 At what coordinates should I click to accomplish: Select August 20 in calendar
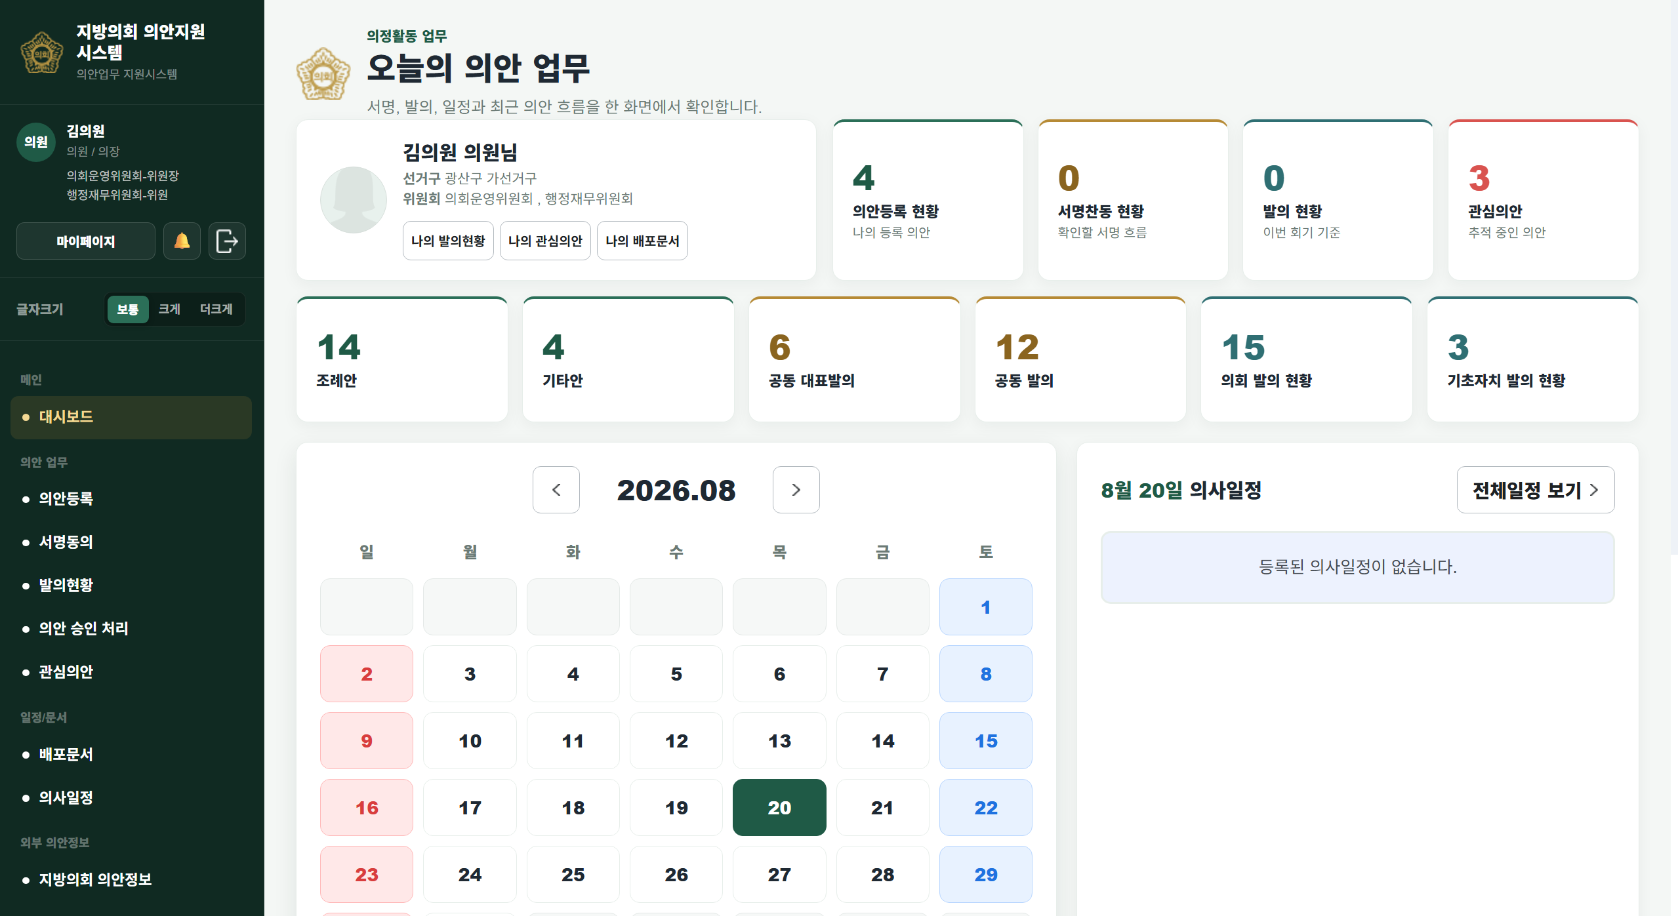point(779,808)
